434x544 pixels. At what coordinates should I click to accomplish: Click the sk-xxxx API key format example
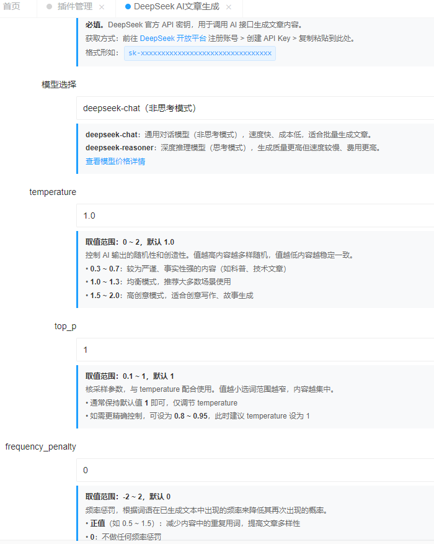click(x=200, y=53)
